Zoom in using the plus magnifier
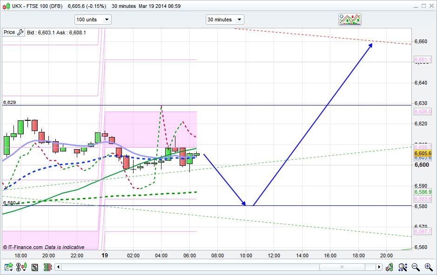This screenshot has height=275, width=437. [x=428, y=267]
